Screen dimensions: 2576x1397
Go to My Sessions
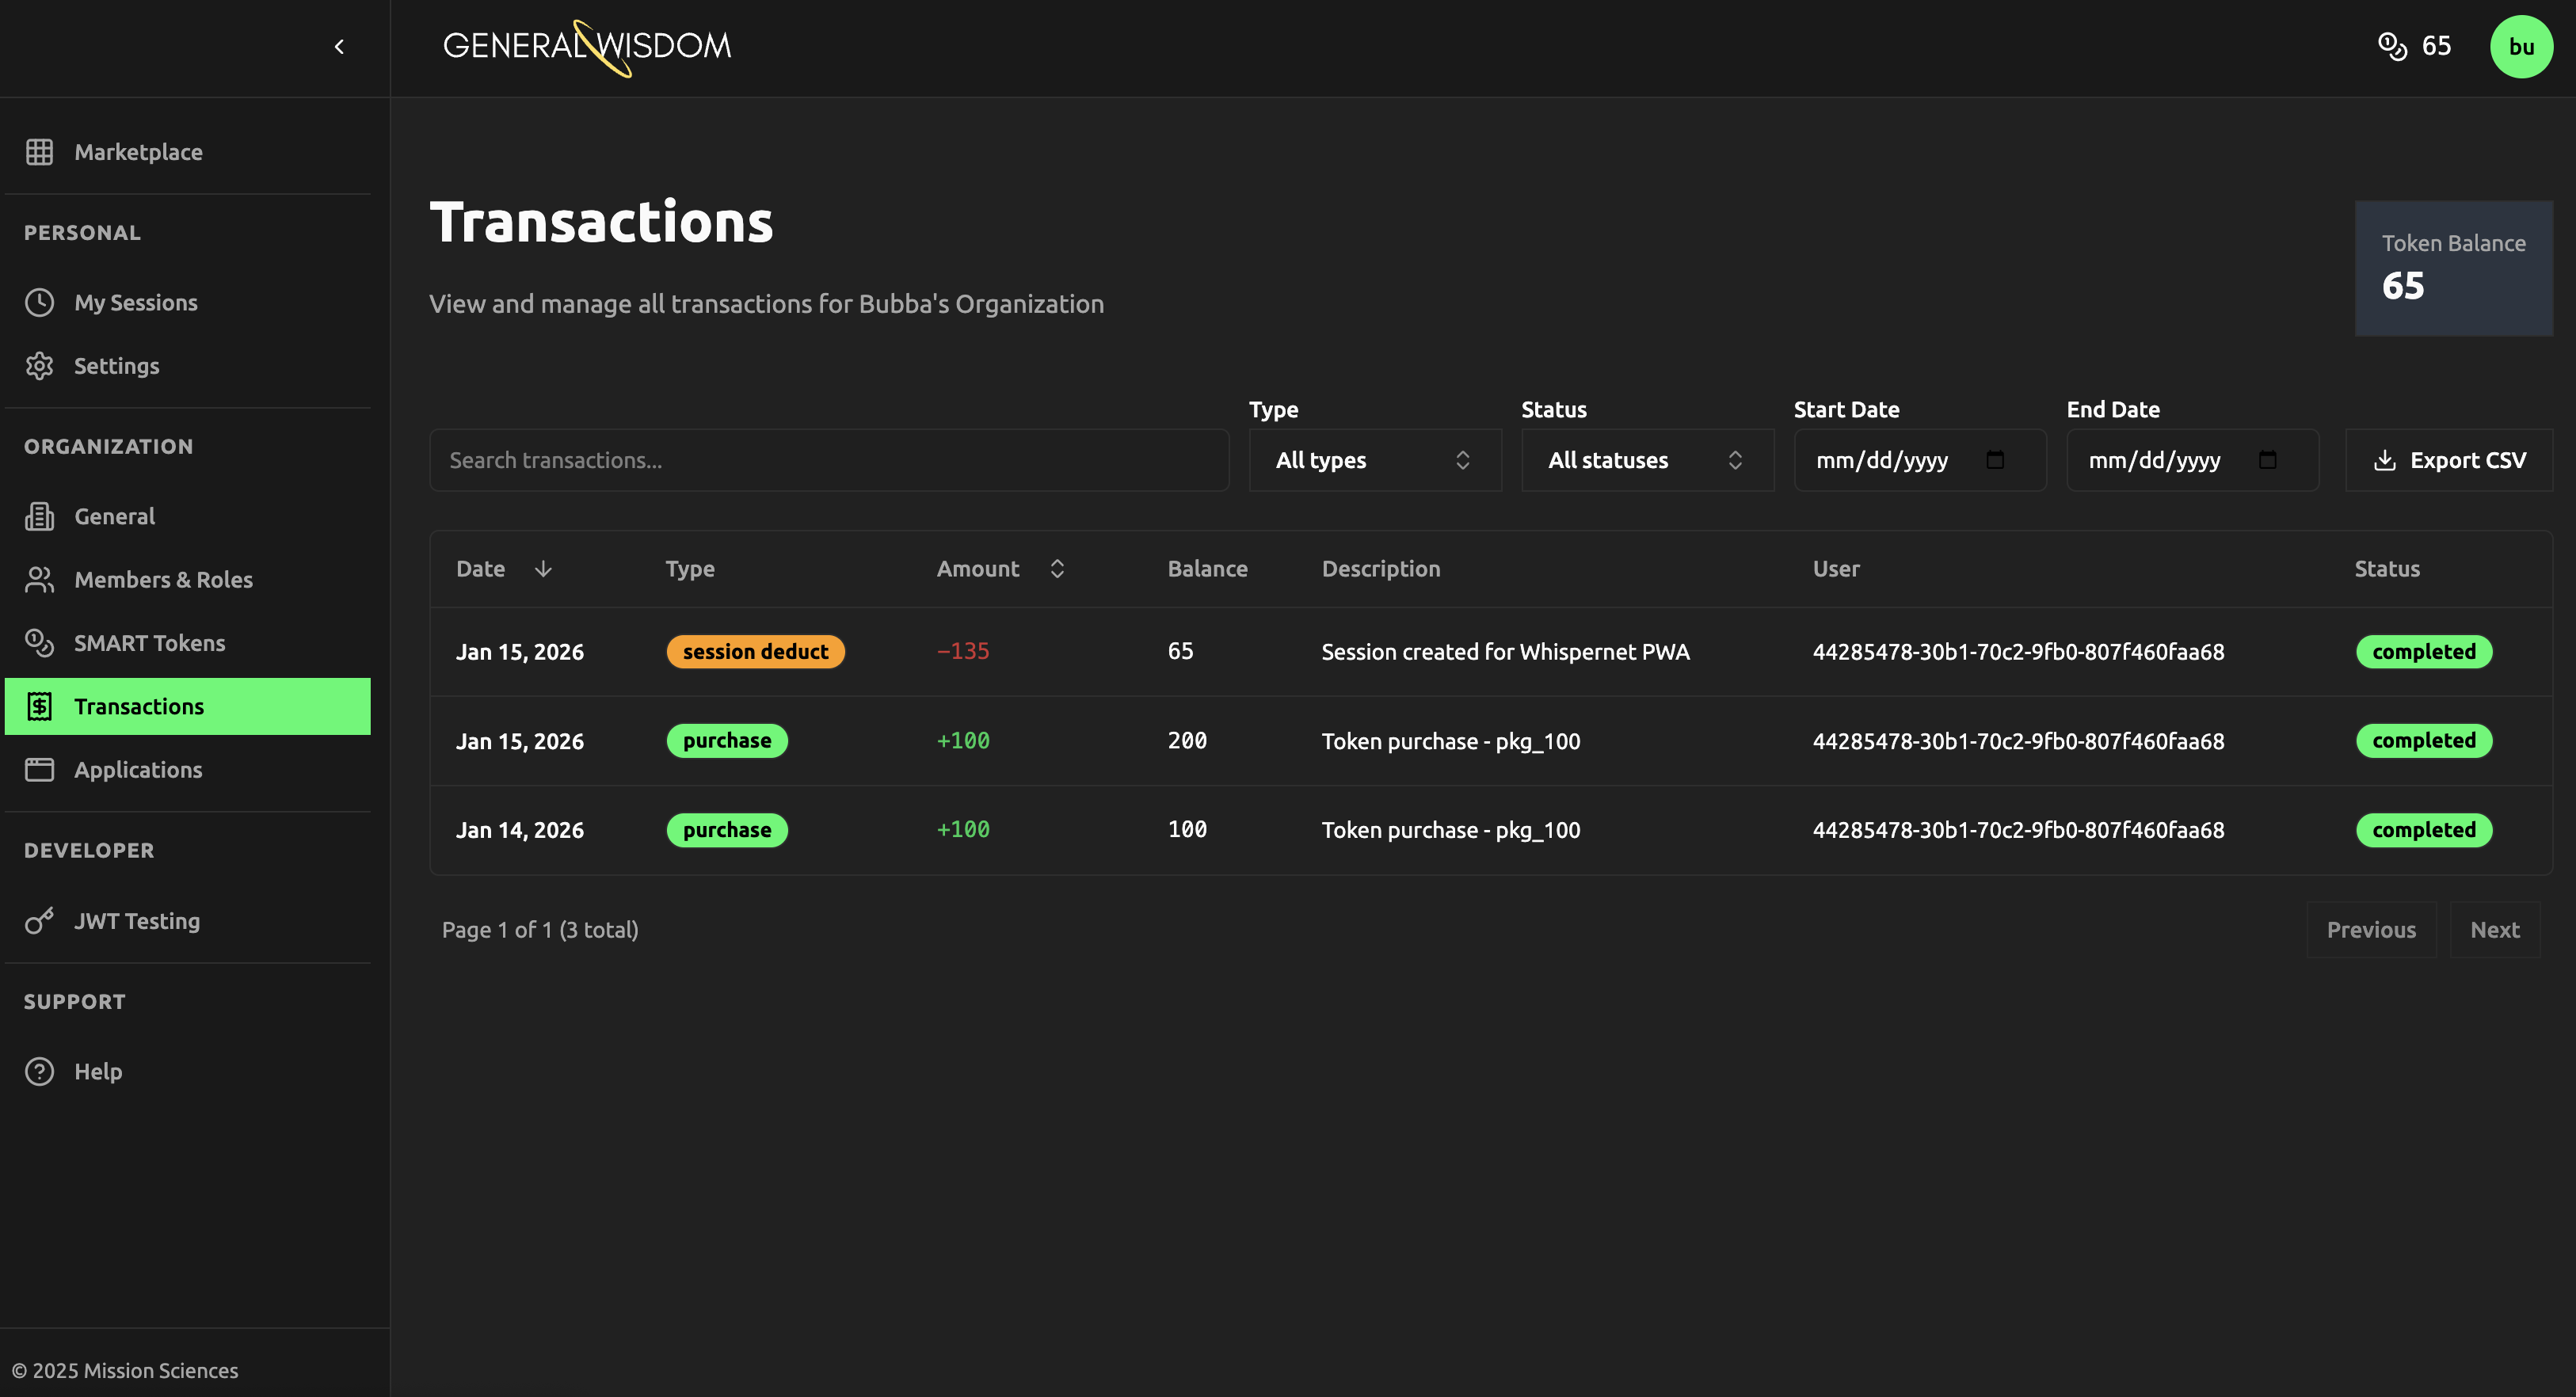(188, 302)
